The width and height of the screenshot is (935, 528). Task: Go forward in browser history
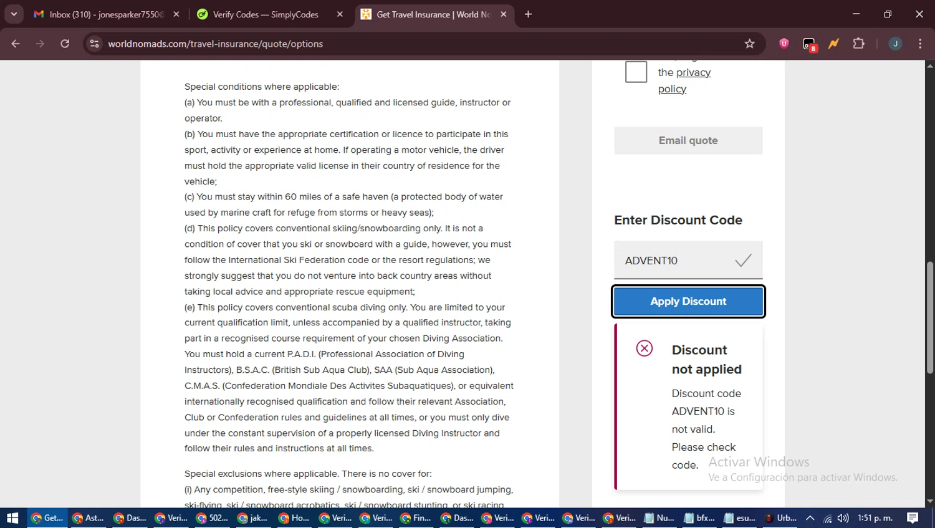40,44
